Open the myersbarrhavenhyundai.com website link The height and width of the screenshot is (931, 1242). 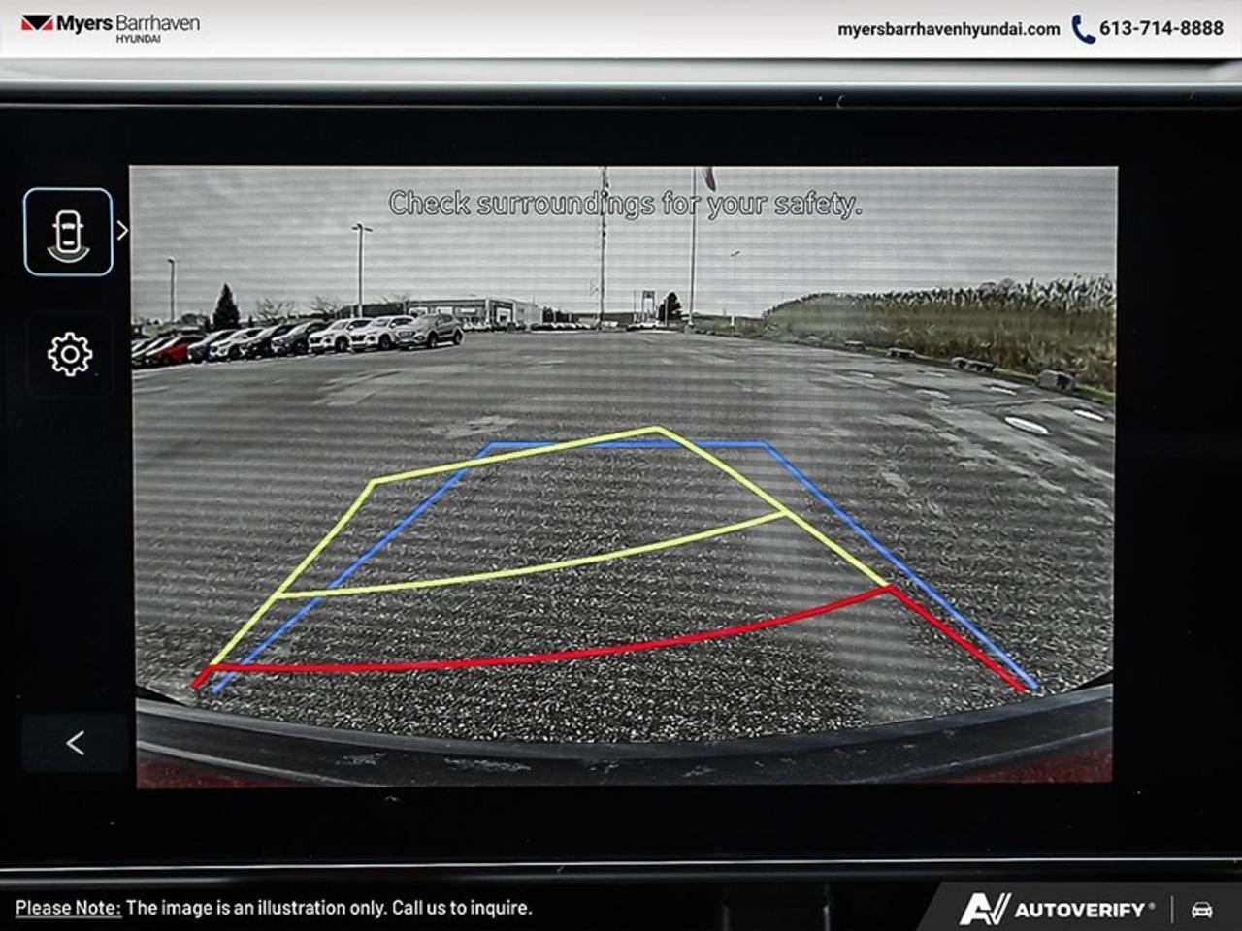pyautogui.click(x=948, y=29)
